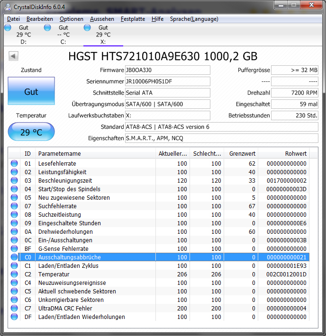The width and height of the screenshot is (326, 336).
Task: Open the Sprache(Language) menu
Action: tap(194, 19)
